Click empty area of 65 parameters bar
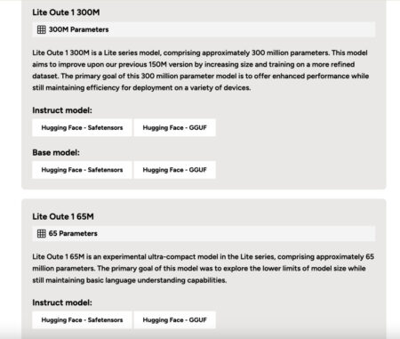 (x=237, y=233)
